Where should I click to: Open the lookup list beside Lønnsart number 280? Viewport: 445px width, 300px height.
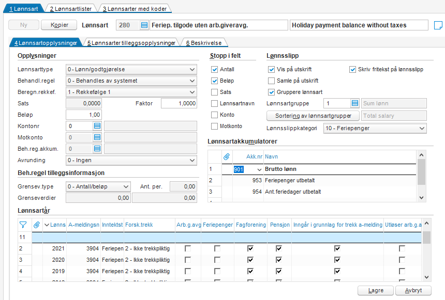click(144, 25)
